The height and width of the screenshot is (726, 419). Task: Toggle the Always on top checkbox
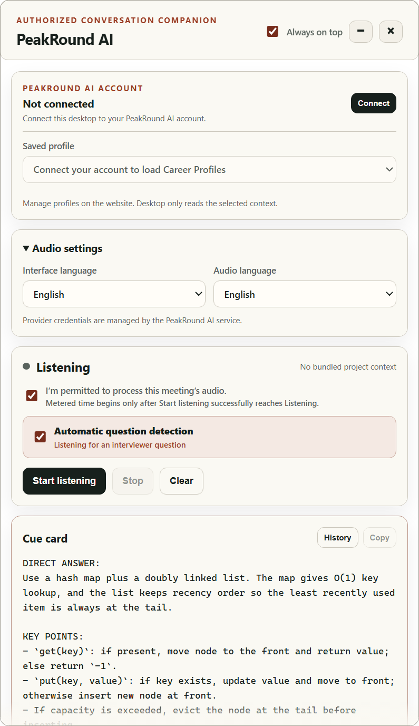point(272,32)
